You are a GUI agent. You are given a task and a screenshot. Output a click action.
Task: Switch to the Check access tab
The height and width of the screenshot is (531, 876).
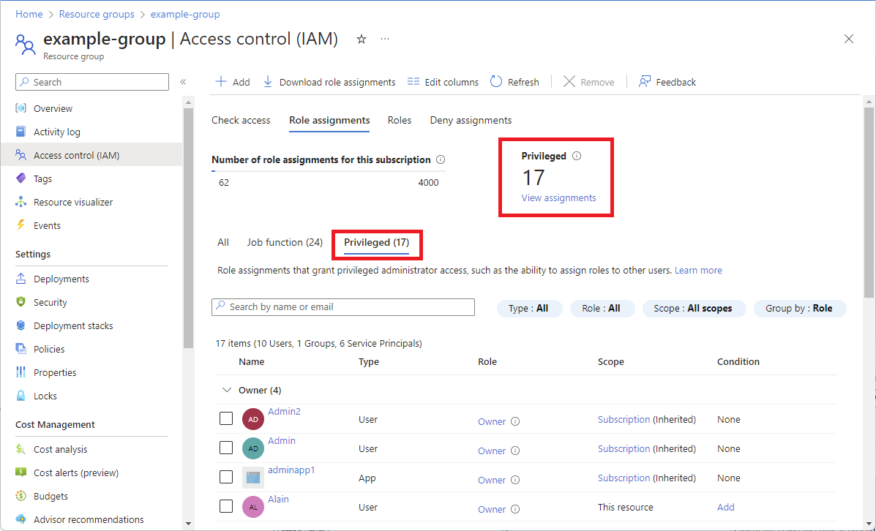tap(241, 120)
